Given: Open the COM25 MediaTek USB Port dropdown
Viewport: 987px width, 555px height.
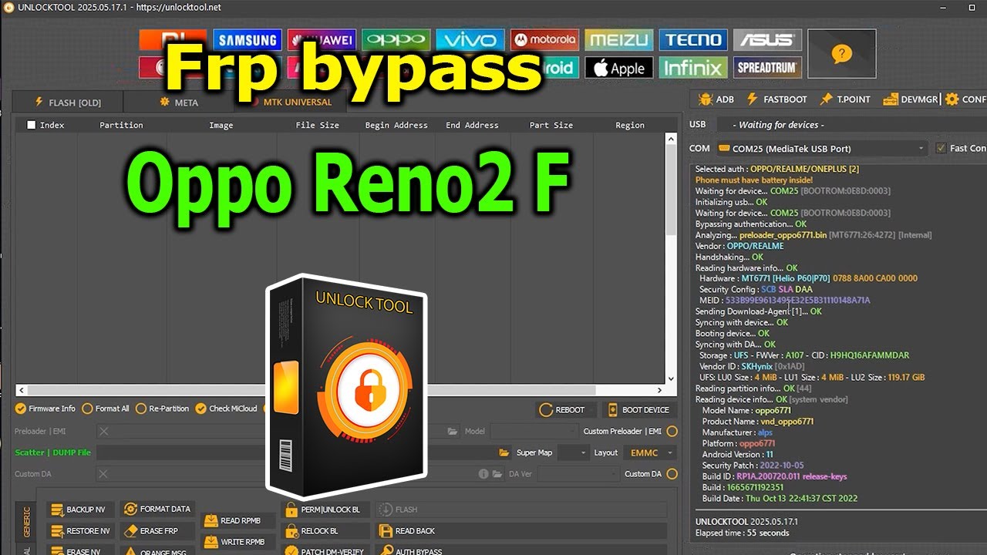Looking at the screenshot, I should (821, 148).
